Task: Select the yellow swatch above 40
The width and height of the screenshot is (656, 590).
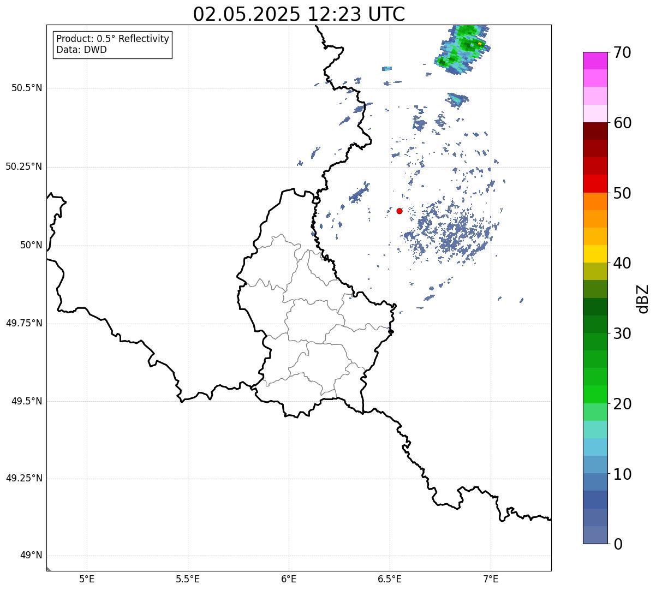Action: [595, 254]
